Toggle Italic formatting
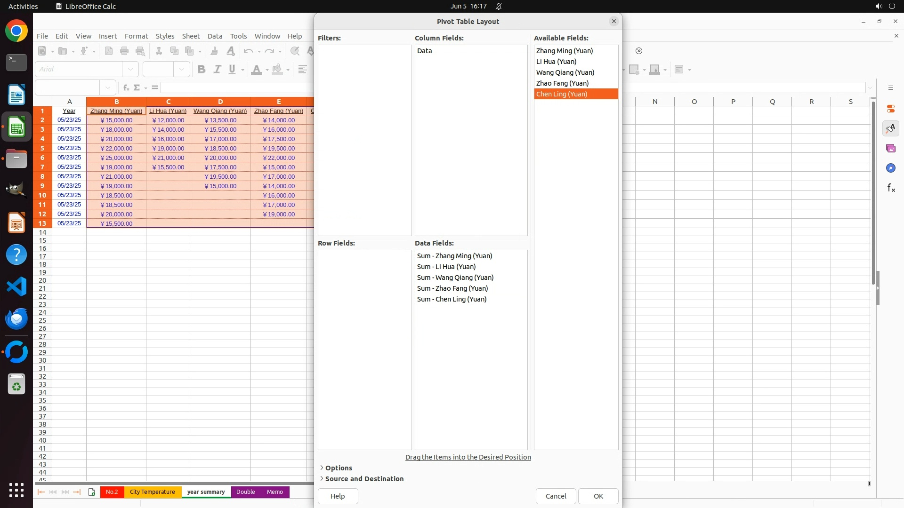 [x=217, y=69]
